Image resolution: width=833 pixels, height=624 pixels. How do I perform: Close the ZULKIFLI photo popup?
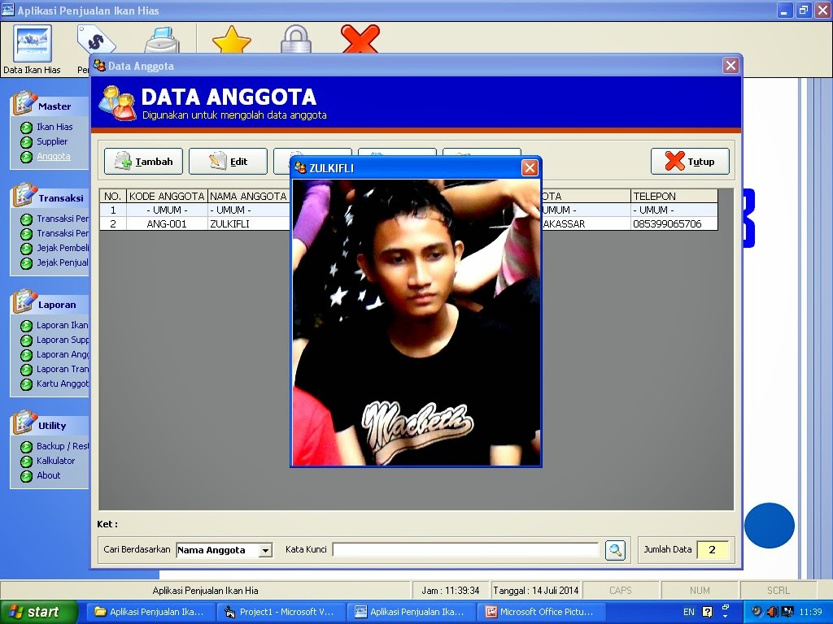[x=530, y=168]
